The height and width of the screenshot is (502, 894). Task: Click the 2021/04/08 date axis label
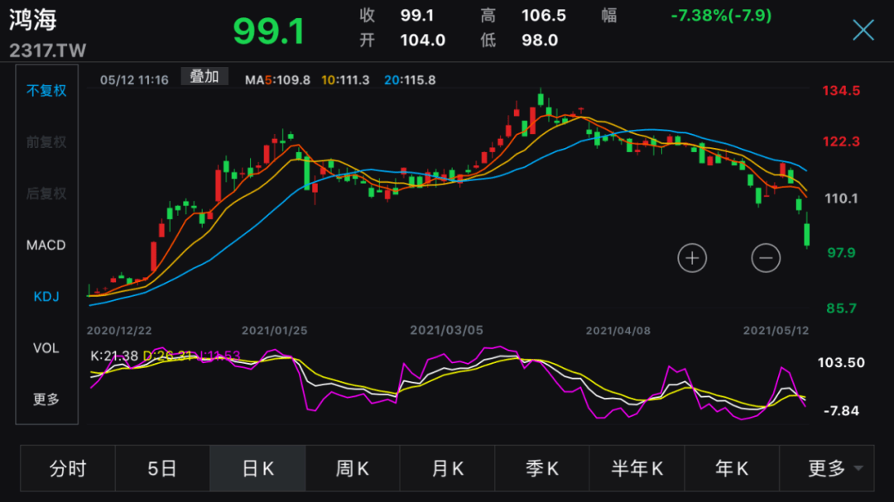click(x=618, y=331)
